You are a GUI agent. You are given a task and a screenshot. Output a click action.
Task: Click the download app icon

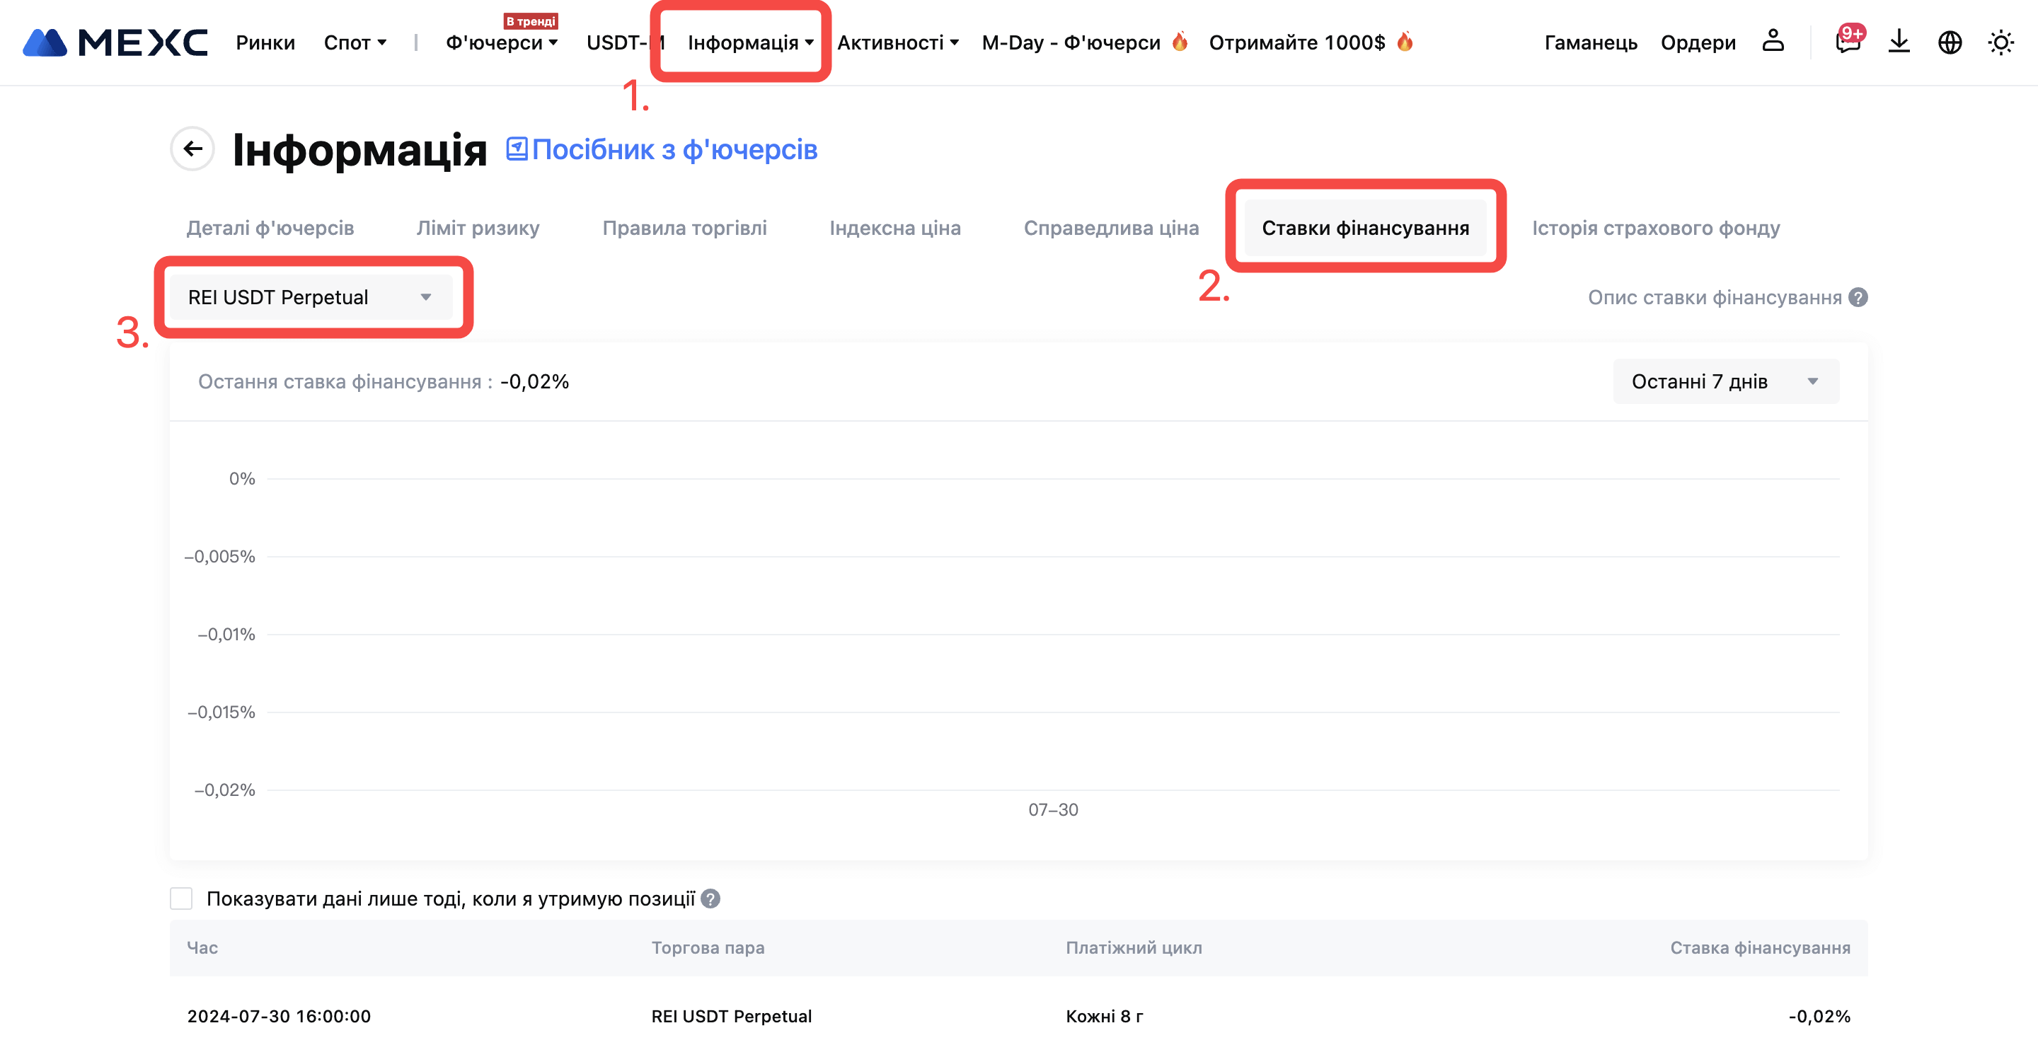point(1899,41)
